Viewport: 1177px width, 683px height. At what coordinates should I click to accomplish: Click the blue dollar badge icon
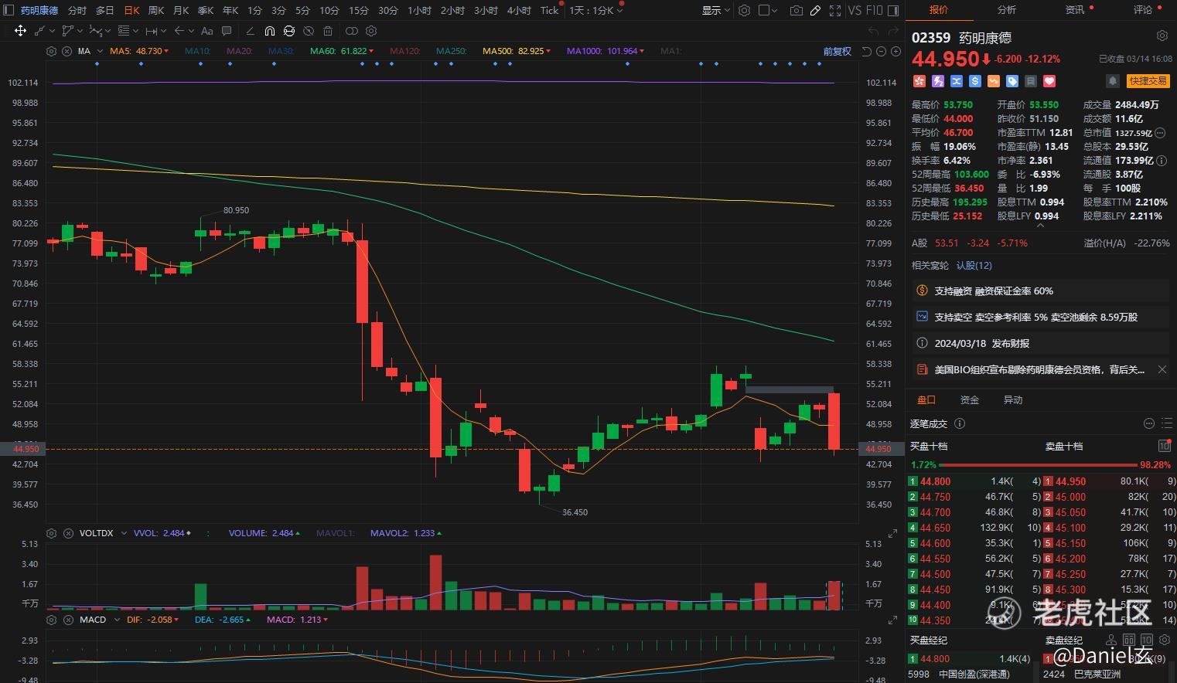coord(975,80)
